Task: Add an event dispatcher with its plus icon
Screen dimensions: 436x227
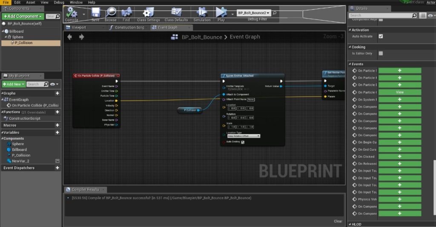Action: 57,168
